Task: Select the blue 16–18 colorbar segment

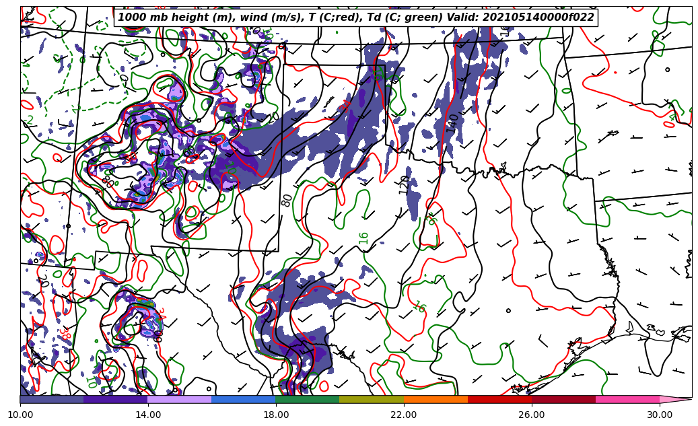Action: point(244,399)
